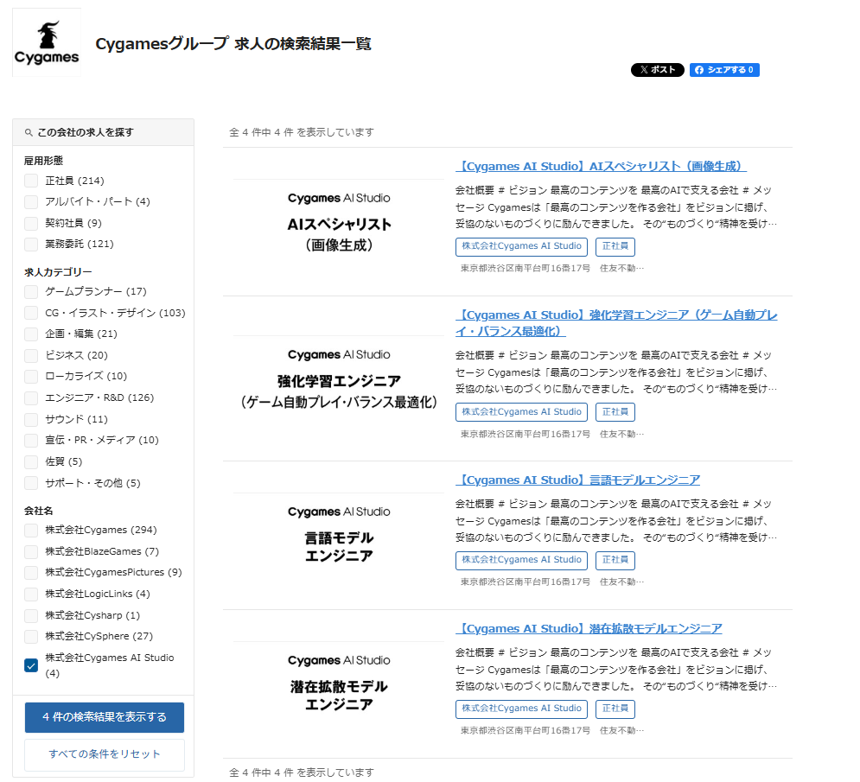Click すべての条件をリセット button

(x=105, y=754)
